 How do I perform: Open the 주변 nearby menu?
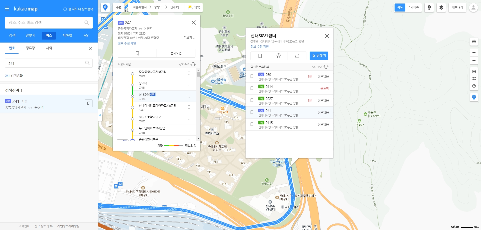119,8
